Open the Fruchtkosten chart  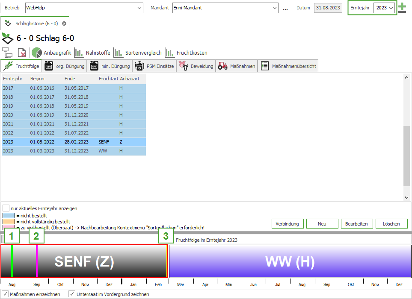[x=186, y=53]
